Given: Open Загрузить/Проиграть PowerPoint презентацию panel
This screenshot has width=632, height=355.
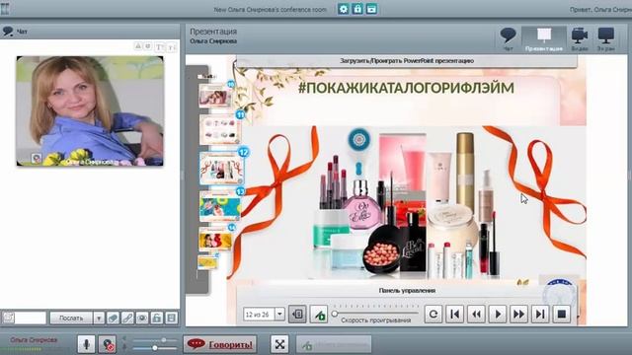Looking at the screenshot, I should [406, 61].
